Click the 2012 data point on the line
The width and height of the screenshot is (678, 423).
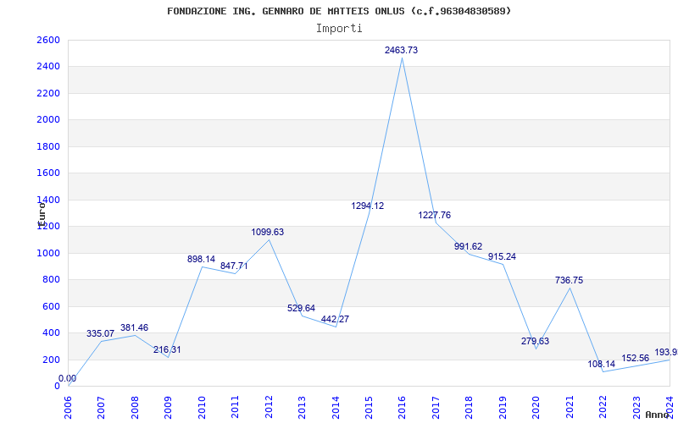269,239
